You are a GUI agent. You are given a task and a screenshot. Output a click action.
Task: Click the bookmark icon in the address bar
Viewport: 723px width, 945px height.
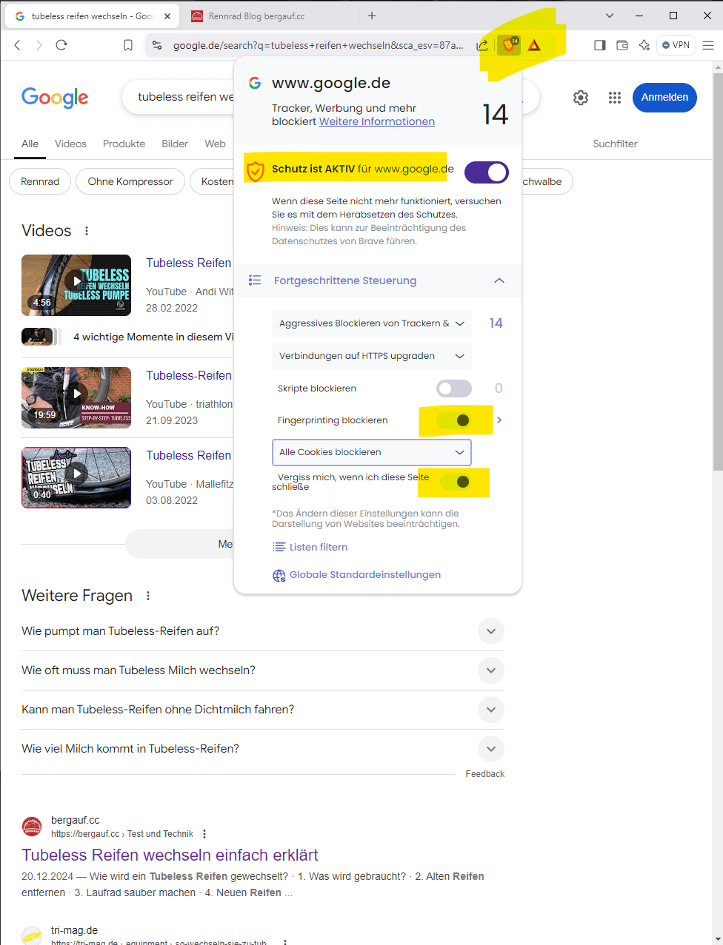pyautogui.click(x=128, y=45)
